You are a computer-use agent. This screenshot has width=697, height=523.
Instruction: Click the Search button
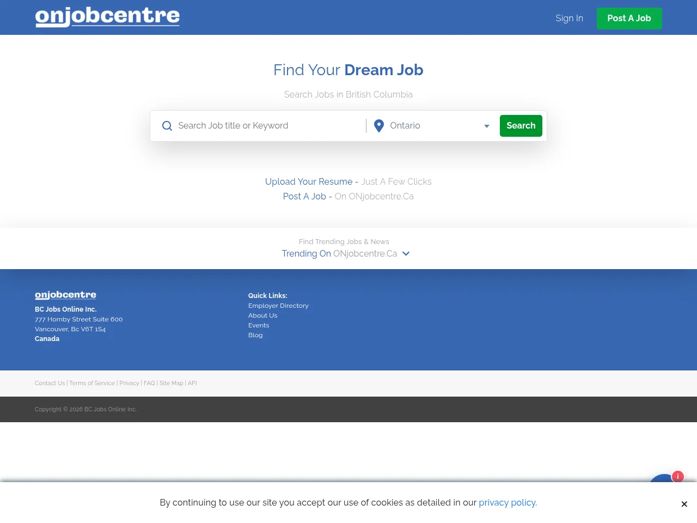[521, 126]
